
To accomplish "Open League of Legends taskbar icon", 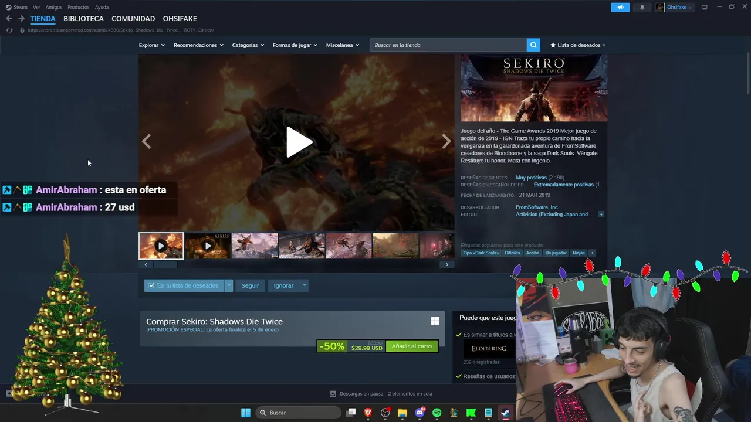I will [454, 413].
